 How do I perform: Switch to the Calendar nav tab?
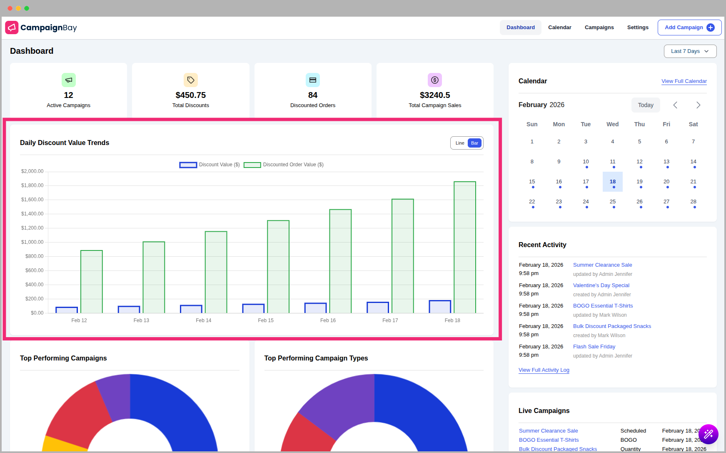coord(559,28)
